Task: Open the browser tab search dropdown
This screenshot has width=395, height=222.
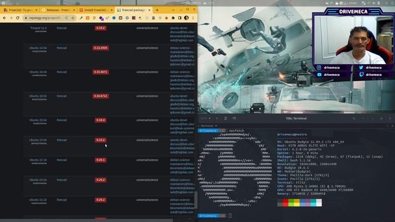Action: coord(173,10)
